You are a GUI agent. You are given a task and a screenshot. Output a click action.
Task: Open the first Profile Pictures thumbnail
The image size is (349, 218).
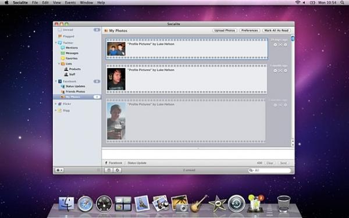point(116,49)
